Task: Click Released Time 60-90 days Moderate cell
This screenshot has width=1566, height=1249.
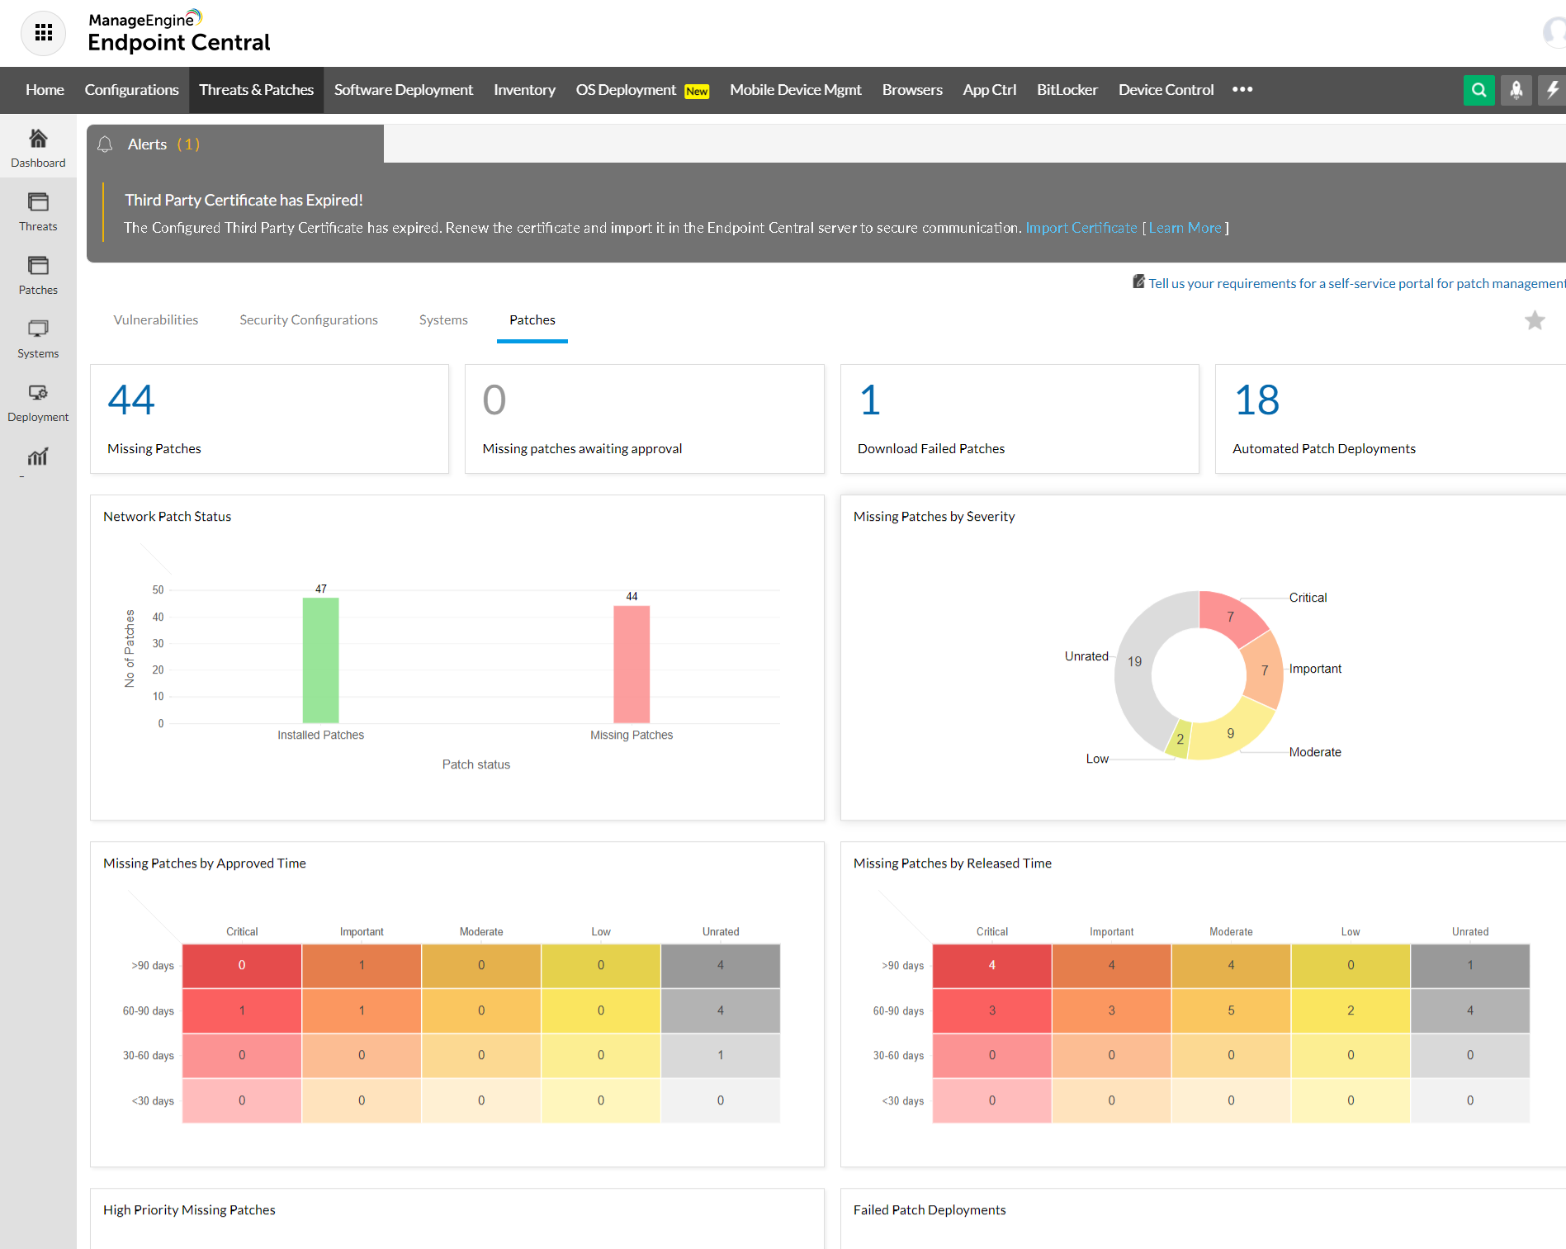Action: click(x=1231, y=1010)
